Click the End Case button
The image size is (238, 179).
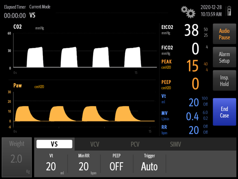(224, 112)
